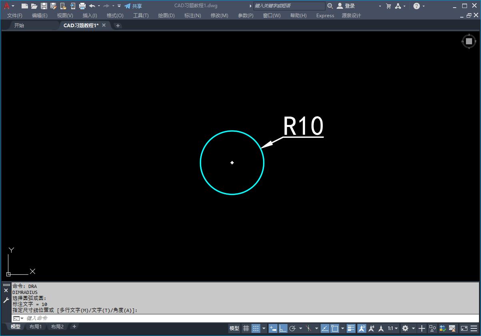
Task: Click the clean screen expand icon
Action: click(x=464, y=328)
